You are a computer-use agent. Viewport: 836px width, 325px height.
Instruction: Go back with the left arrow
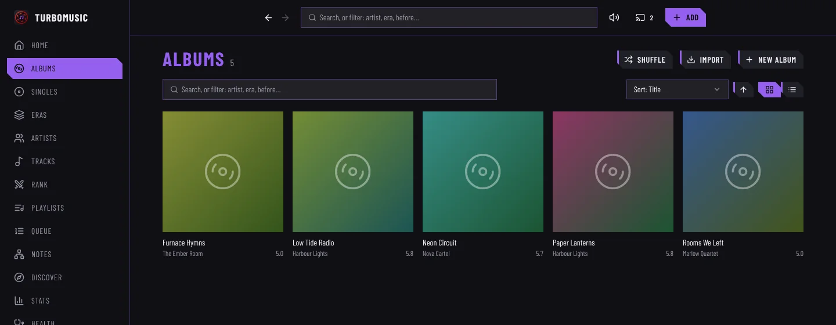coord(268,17)
